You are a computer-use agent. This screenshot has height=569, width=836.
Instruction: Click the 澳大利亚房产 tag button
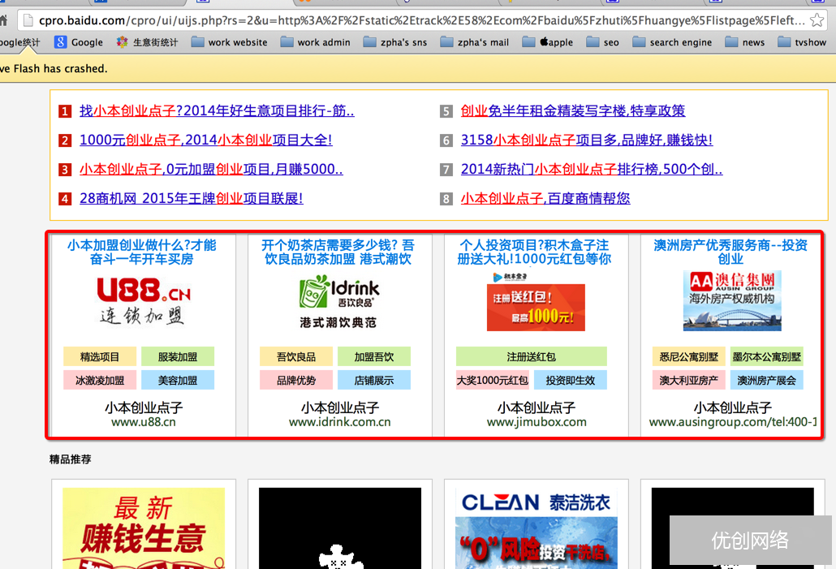(x=688, y=380)
